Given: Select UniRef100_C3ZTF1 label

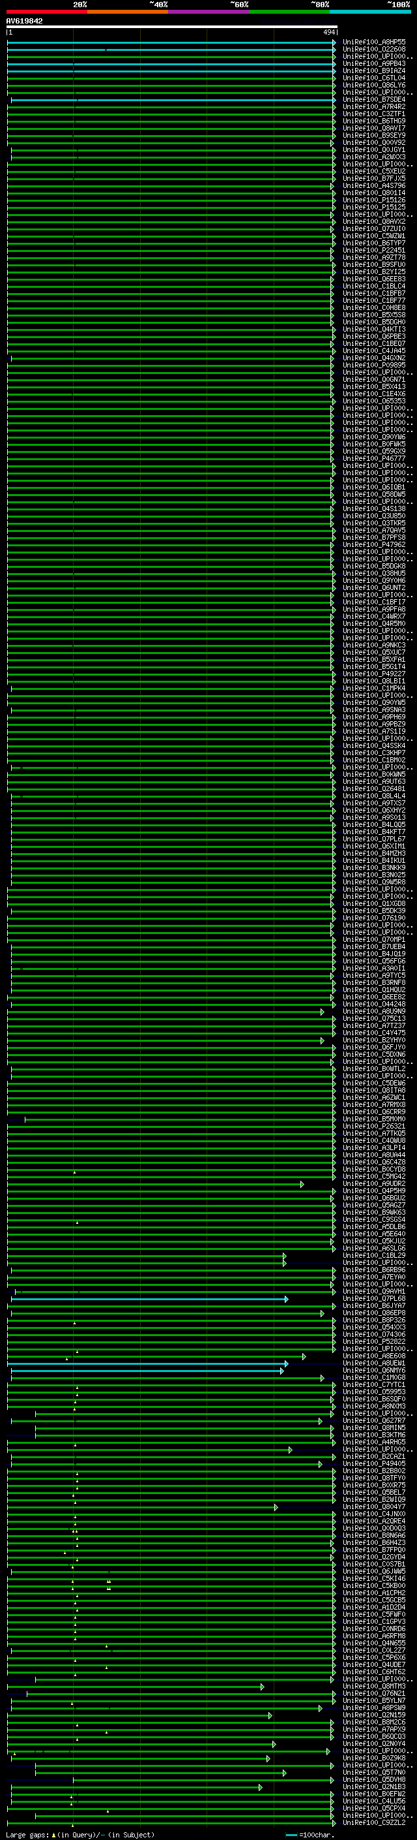Looking at the screenshot, I should click(x=374, y=114).
